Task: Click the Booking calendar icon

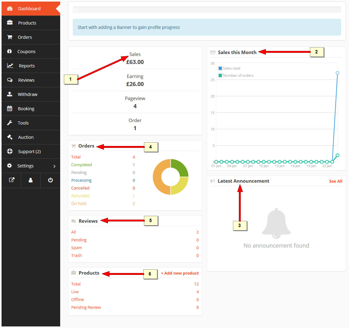Action: click(10, 108)
